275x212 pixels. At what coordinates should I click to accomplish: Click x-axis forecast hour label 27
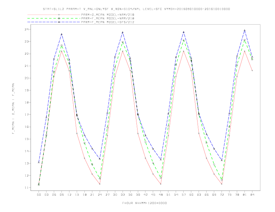107,195
